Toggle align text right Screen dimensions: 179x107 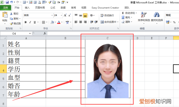85,22
